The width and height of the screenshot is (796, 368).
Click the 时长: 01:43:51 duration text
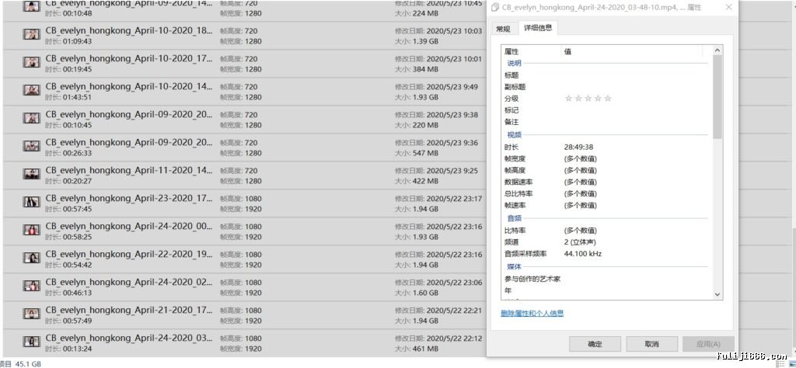pyautogui.click(x=68, y=97)
